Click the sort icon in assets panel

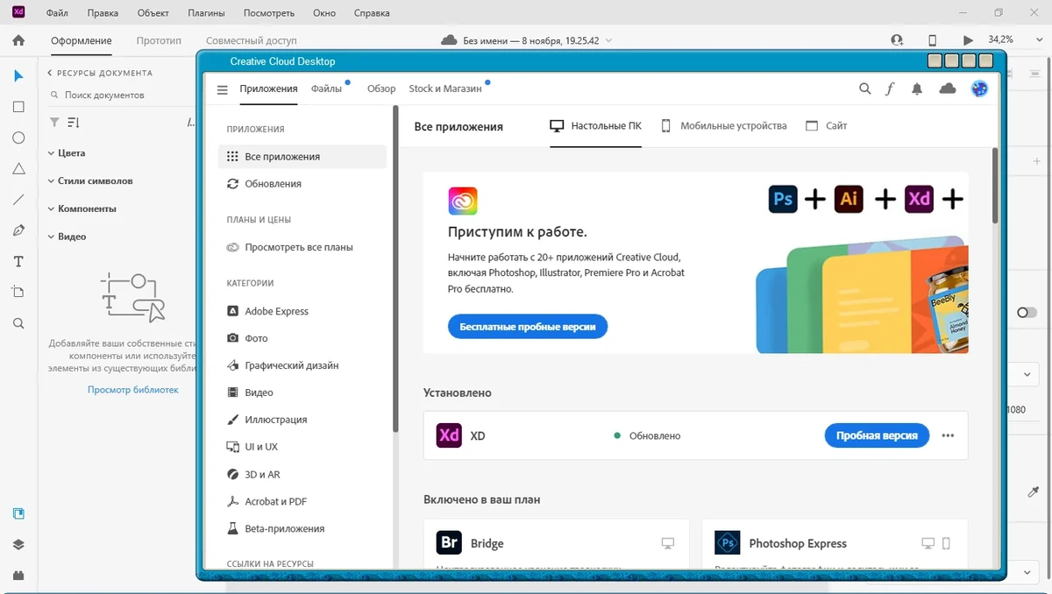(x=74, y=123)
